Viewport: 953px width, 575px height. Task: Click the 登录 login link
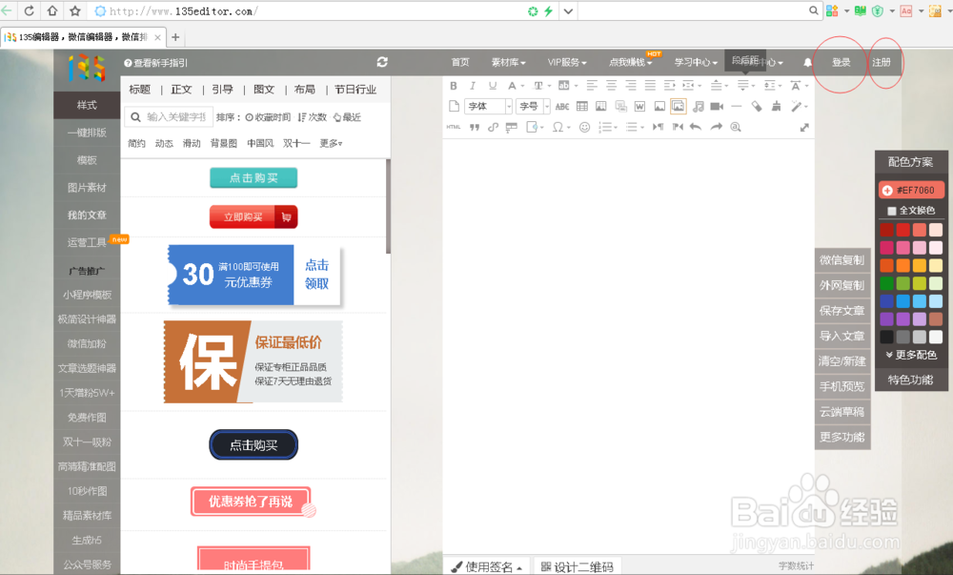[841, 63]
